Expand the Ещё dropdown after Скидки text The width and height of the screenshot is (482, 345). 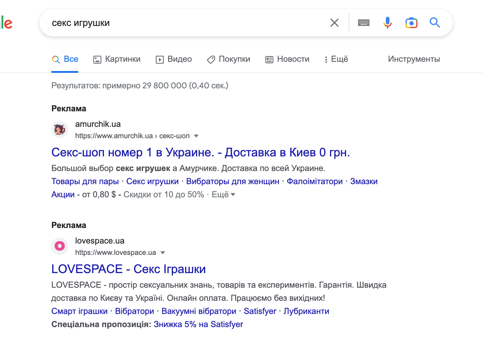[223, 195]
